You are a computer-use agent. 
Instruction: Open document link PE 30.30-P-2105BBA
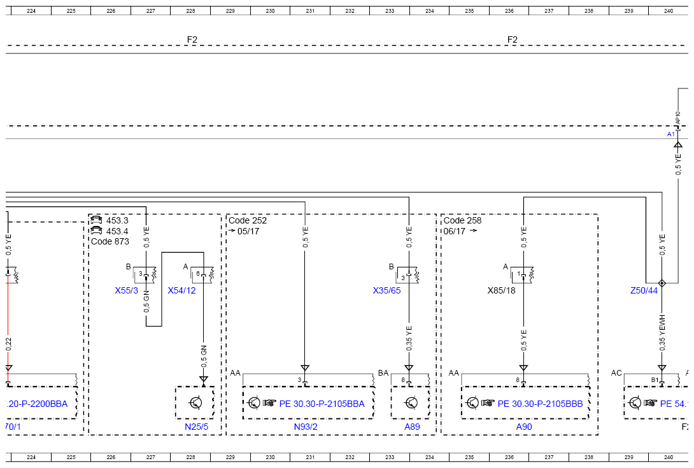(x=322, y=403)
